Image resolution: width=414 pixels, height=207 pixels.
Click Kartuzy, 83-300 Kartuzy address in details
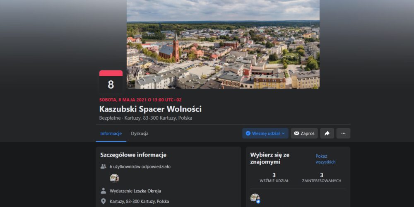140,202
